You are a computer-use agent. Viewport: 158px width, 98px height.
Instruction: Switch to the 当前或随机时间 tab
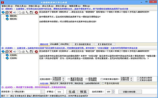(92, 84)
